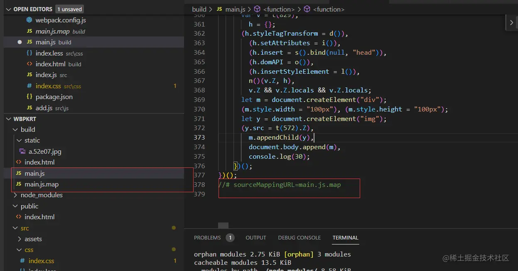Click the index.less braces icon
Viewport: 518px width, 271px height.
(x=29, y=53)
